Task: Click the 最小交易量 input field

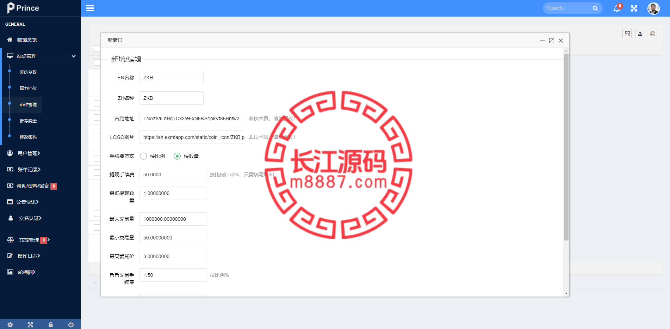Action: pos(173,238)
